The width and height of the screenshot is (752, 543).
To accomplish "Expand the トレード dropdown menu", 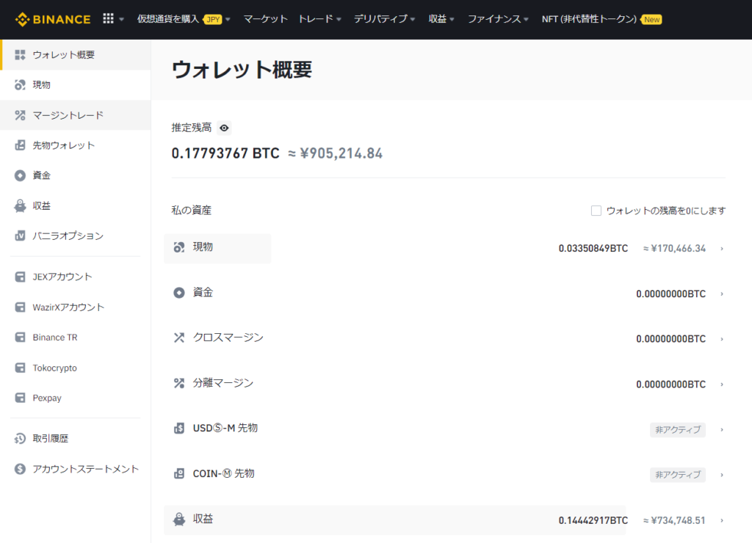I will click(x=319, y=19).
